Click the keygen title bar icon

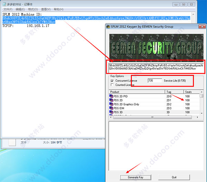(108, 27)
